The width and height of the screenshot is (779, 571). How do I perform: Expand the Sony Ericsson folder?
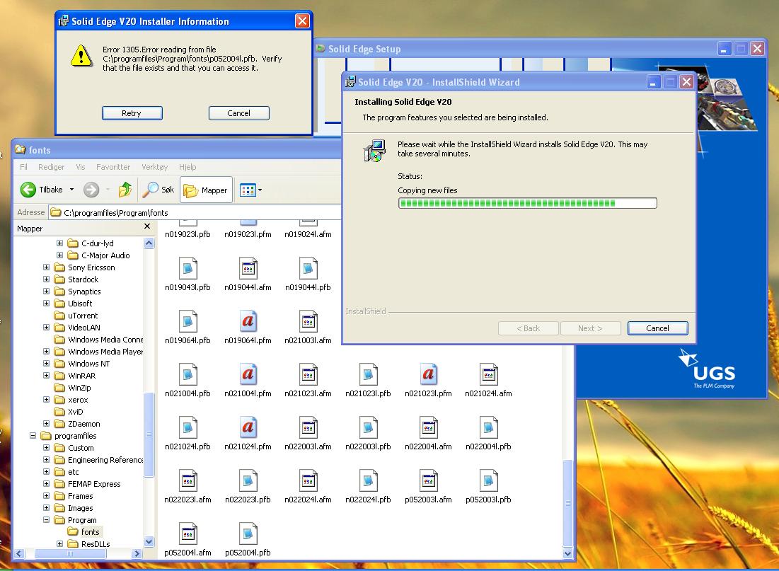click(46, 267)
